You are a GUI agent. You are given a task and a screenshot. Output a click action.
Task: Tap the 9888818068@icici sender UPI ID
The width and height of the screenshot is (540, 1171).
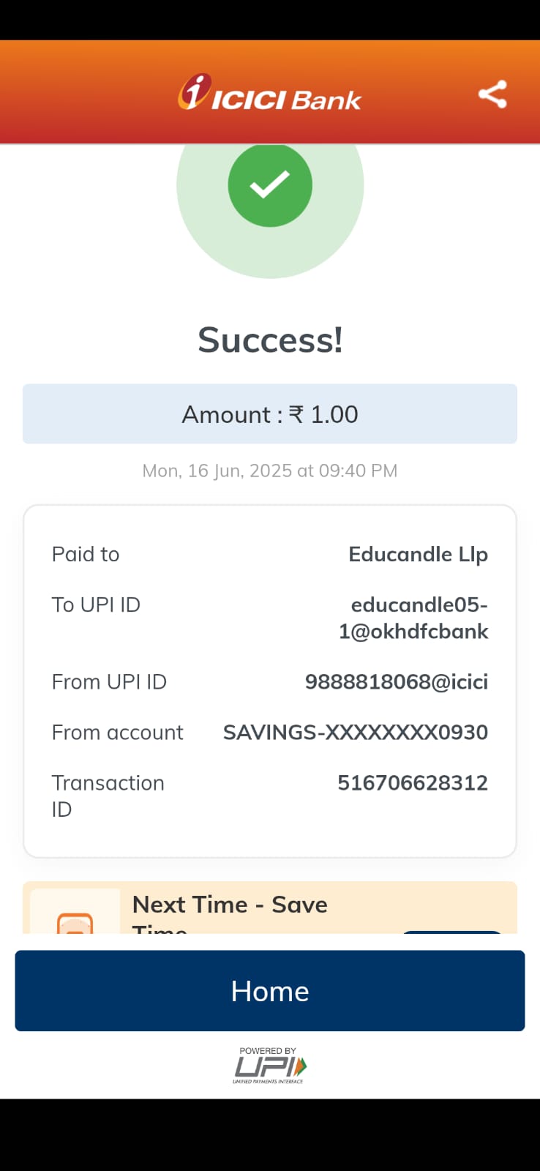pyautogui.click(x=396, y=682)
